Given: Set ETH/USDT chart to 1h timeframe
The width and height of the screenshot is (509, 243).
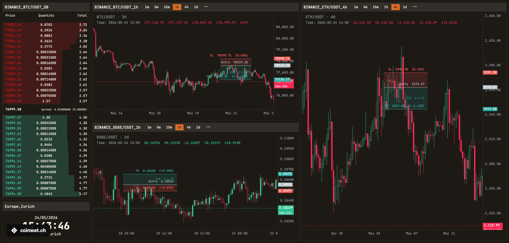Looking at the screenshot, I should (x=386, y=7).
